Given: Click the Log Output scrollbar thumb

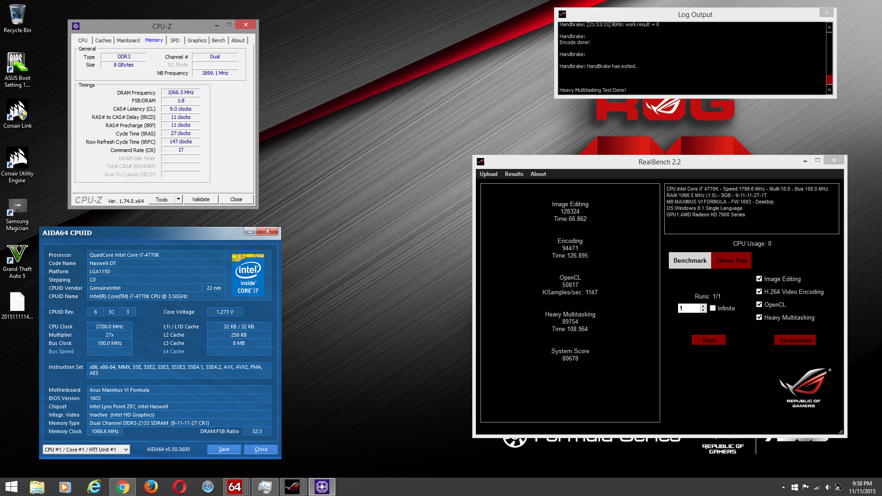Looking at the screenshot, I should tap(829, 79).
